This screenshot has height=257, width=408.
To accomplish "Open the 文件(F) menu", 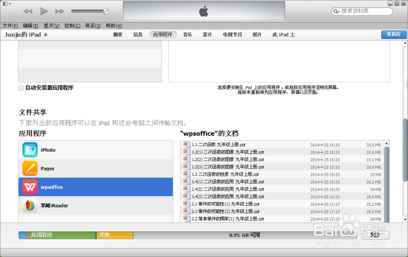I will [x=10, y=26].
